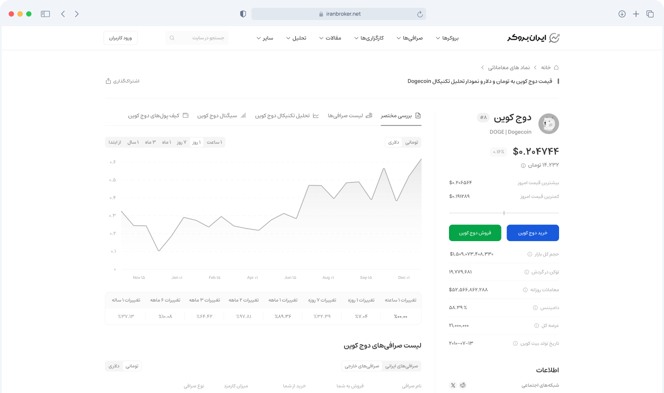The width and height of the screenshot is (664, 393).
Task: Reload the page using the refresh icon
Action: point(420,14)
